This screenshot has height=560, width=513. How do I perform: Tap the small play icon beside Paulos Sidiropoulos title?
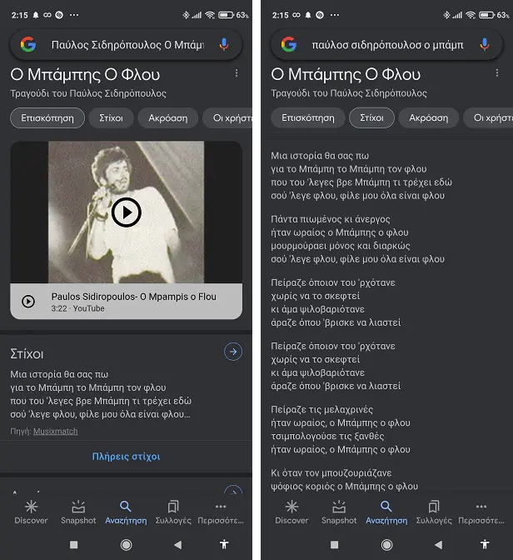pyautogui.click(x=28, y=302)
